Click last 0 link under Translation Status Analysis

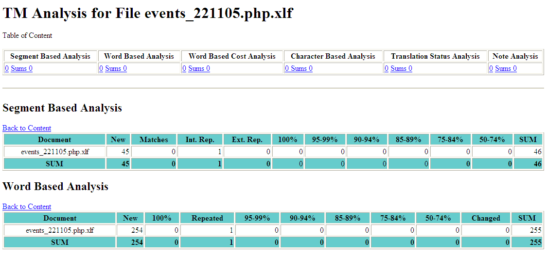pos(410,68)
